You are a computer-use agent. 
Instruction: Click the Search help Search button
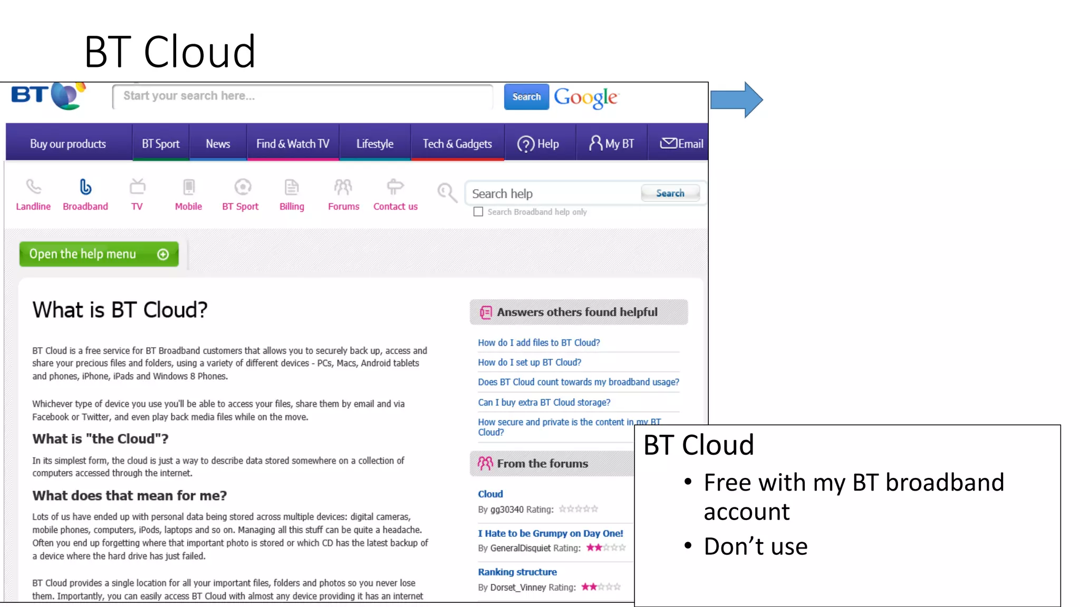(670, 193)
